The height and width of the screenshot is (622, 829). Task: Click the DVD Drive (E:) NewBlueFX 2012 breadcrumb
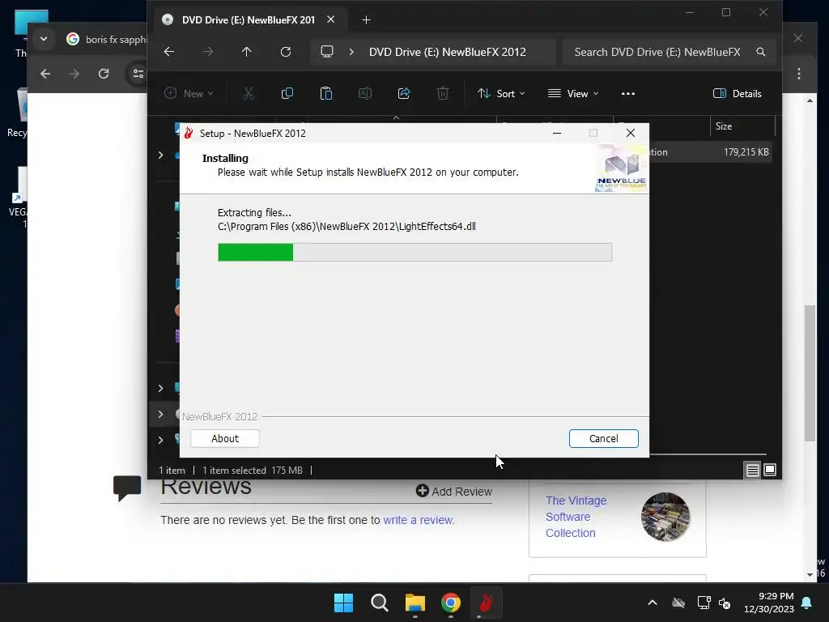(x=447, y=52)
